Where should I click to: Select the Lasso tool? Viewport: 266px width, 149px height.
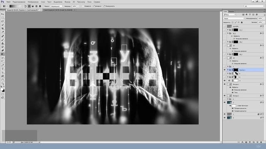[x=2, y=21]
